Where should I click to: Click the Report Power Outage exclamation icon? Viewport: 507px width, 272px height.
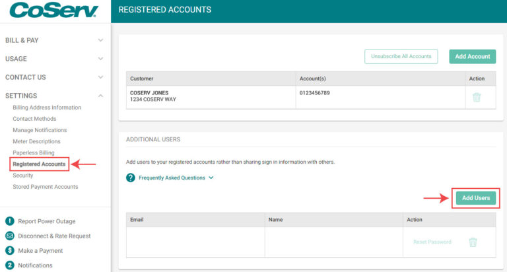coord(10,221)
